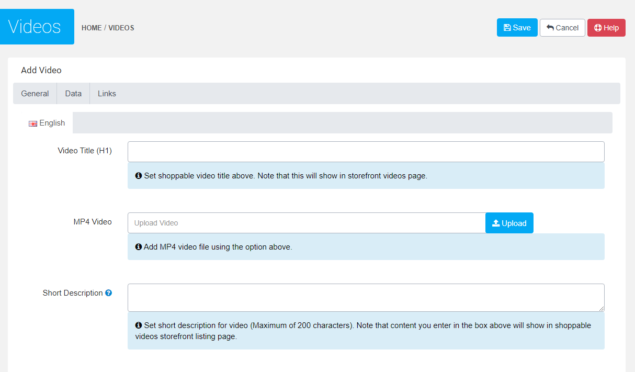Click the blue Videos page title block
Image resolution: width=635 pixels, height=372 pixels.
point(37,27)
